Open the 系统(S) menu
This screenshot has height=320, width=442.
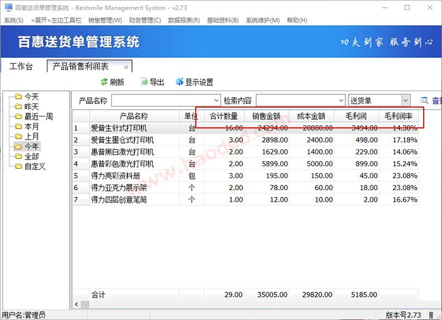[x=14, y=20]
